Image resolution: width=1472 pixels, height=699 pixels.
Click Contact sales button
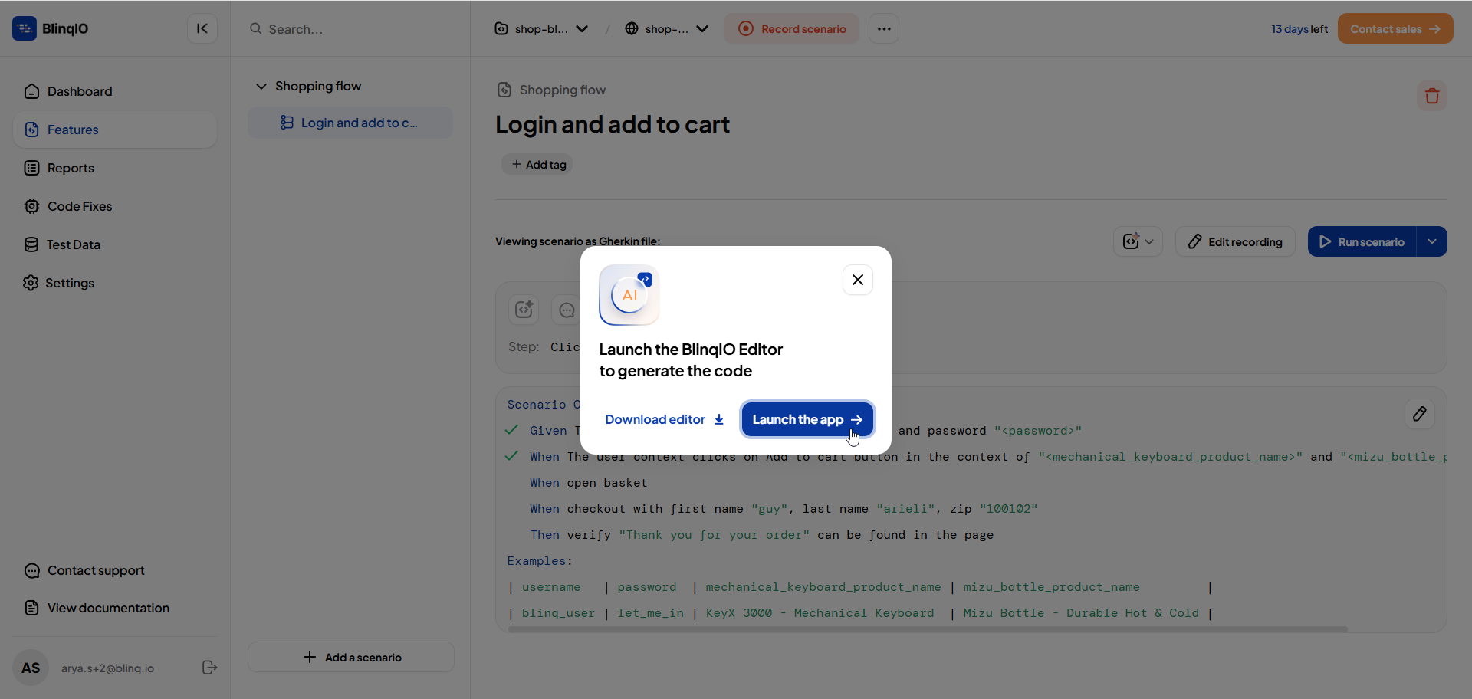tap(1395, 28)
